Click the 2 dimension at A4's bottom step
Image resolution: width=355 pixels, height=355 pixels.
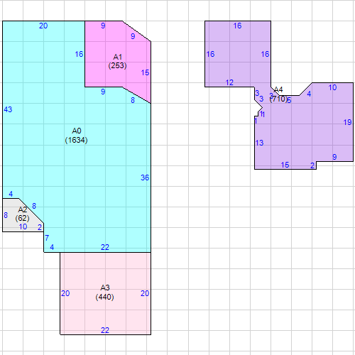coord(312,165)
